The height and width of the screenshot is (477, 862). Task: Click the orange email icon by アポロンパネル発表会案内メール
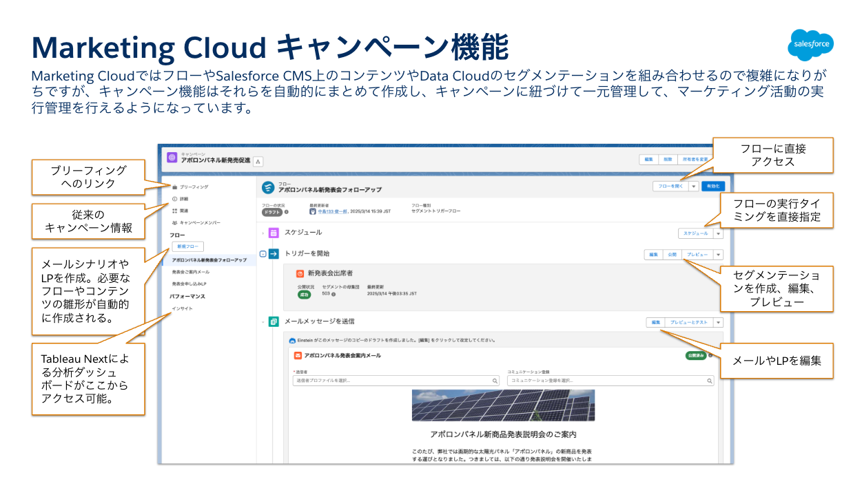298,355
